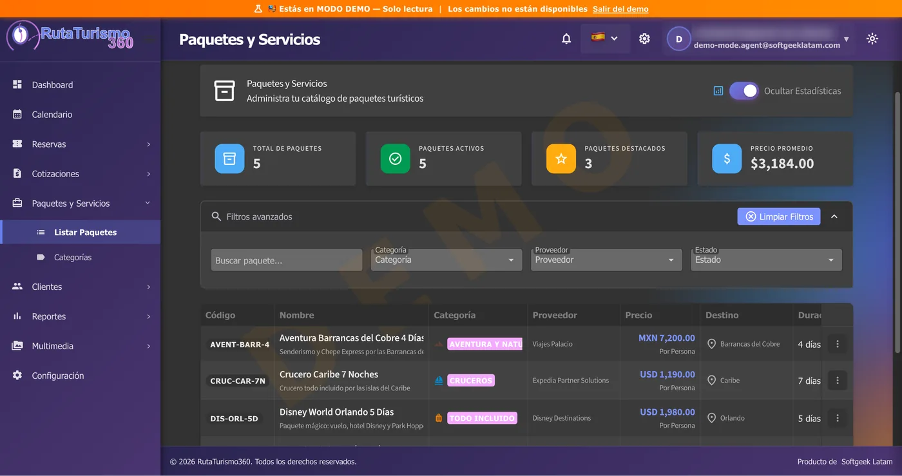Image resolution: width=902 pixels, height=476 pixels.
Task: Click the Caribe destination pin icon
Action: pos(711,381)
